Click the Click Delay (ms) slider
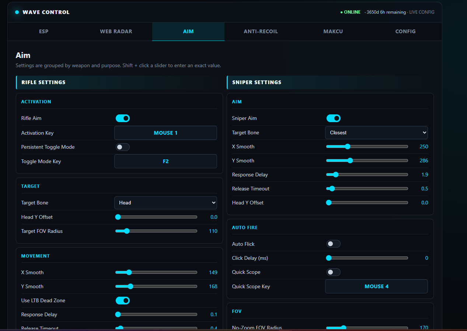The width and height of the screenshot is (467, 331). (x=367, y=258)
